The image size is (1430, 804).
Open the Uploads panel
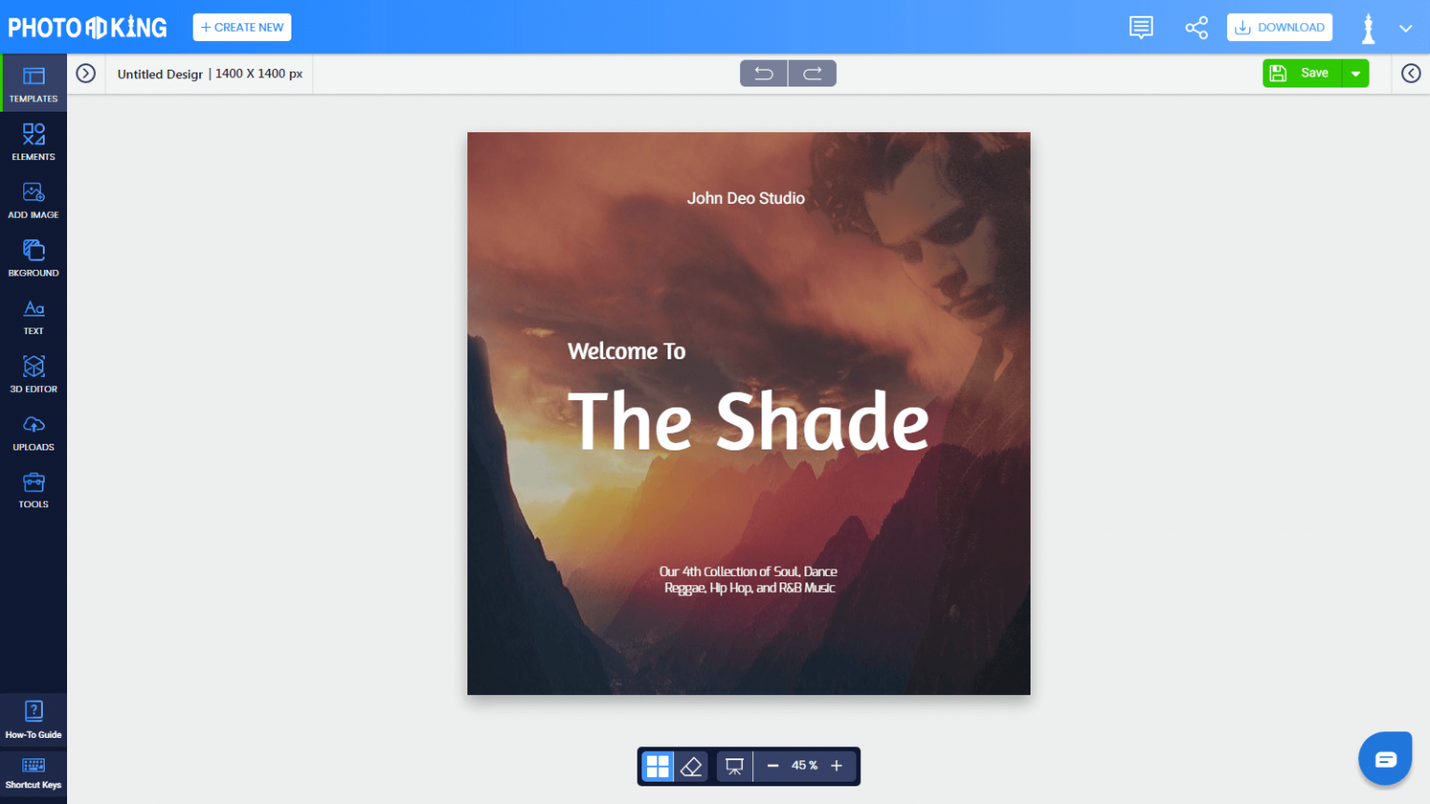(34, 432)
